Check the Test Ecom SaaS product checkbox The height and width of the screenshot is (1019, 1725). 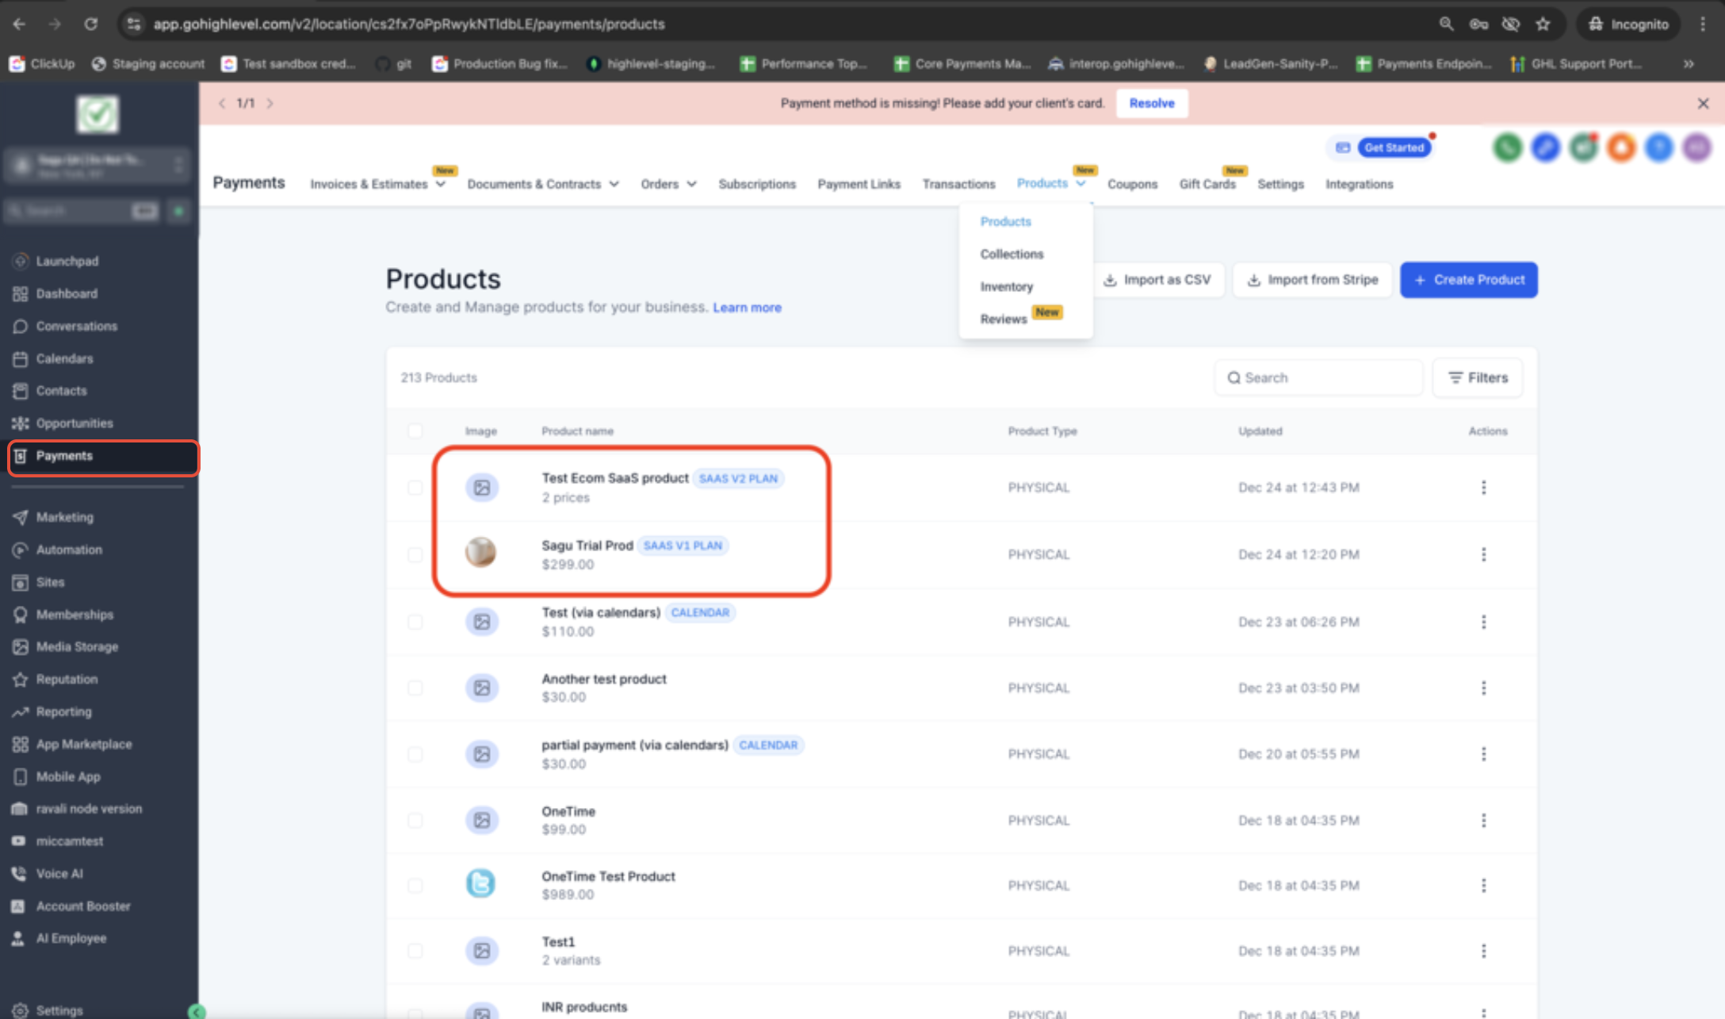pos(415,487)
